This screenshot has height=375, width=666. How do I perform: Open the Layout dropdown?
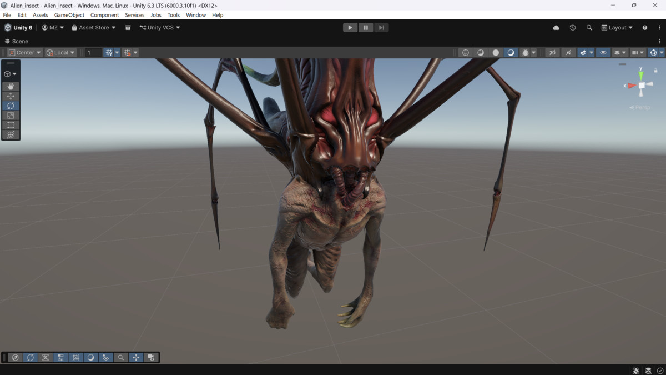pyautogui.click(x=617, y=27)
